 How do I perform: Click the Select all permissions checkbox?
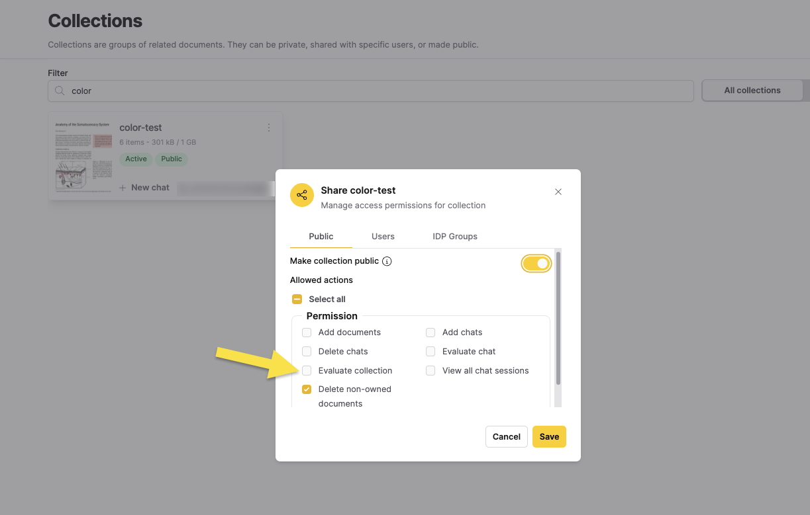pyautogui.click(x=297, y=299)
